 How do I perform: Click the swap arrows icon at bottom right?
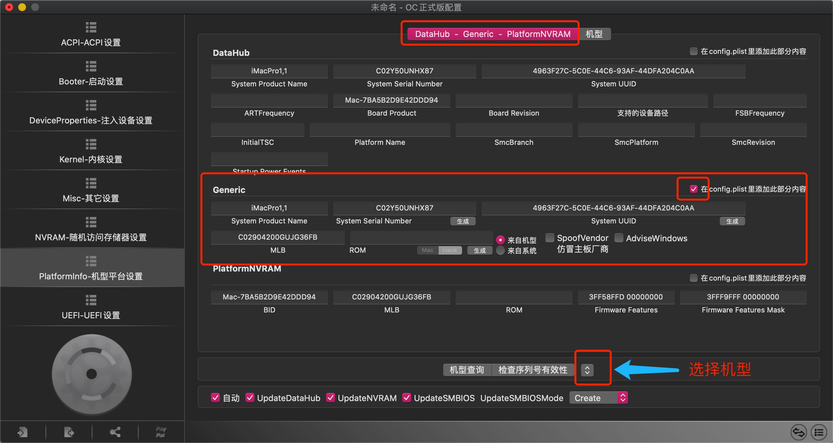799,432
